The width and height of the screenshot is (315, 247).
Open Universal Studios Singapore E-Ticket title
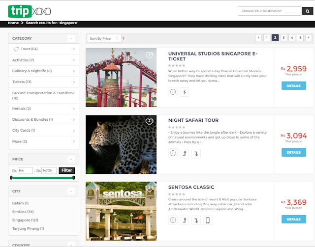[213, 56]
